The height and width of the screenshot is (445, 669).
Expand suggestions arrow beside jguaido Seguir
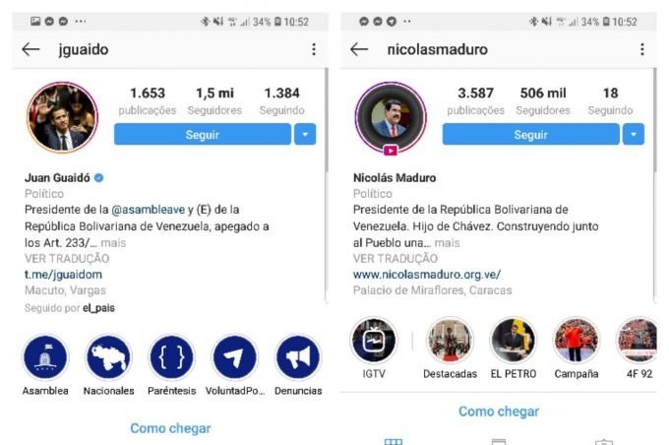[305, 134]
